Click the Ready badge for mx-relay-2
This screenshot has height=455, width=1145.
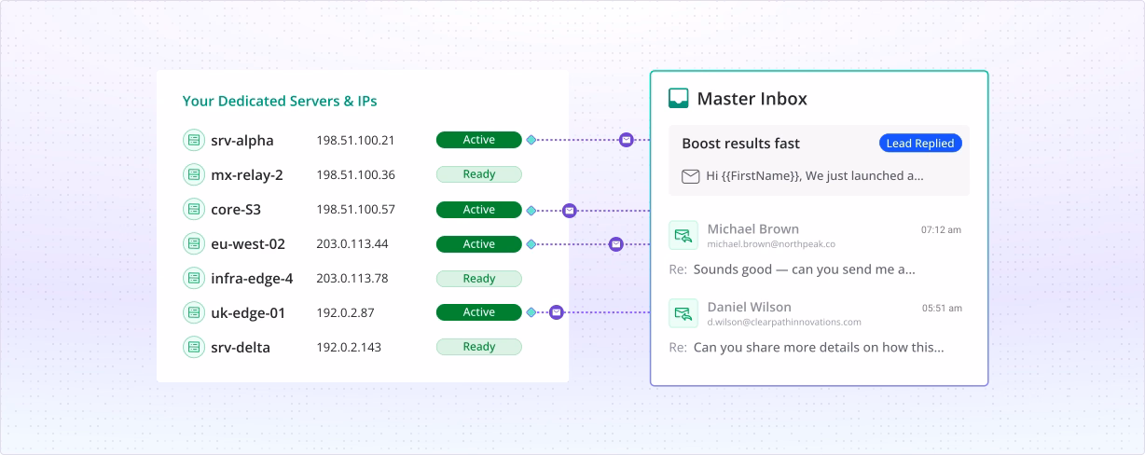(x=478, y=174)
